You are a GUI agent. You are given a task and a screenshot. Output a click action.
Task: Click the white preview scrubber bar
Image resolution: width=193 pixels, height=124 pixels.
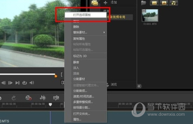tap(28, 74)
